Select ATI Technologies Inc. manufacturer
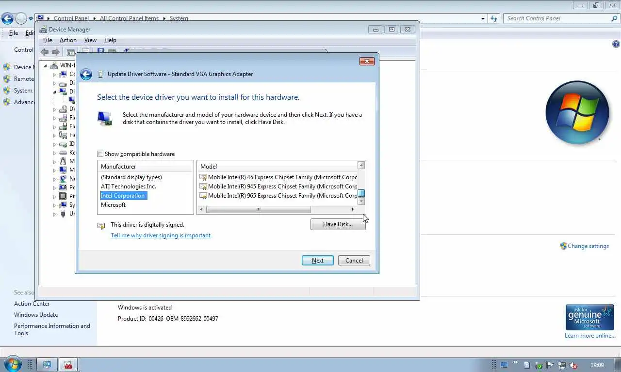This screenshot has width=621, height=372. pyautogui.click(x=129, y=186)
